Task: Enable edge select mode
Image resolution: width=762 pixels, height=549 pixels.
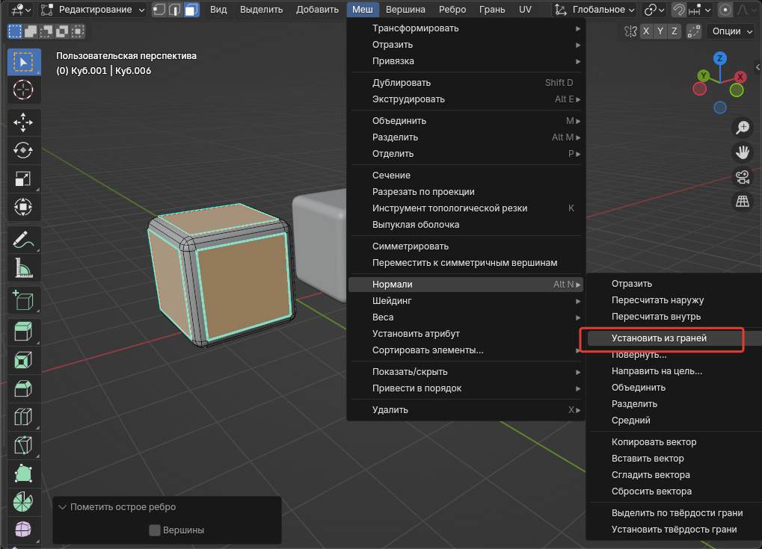Action: tap(175, 10)
